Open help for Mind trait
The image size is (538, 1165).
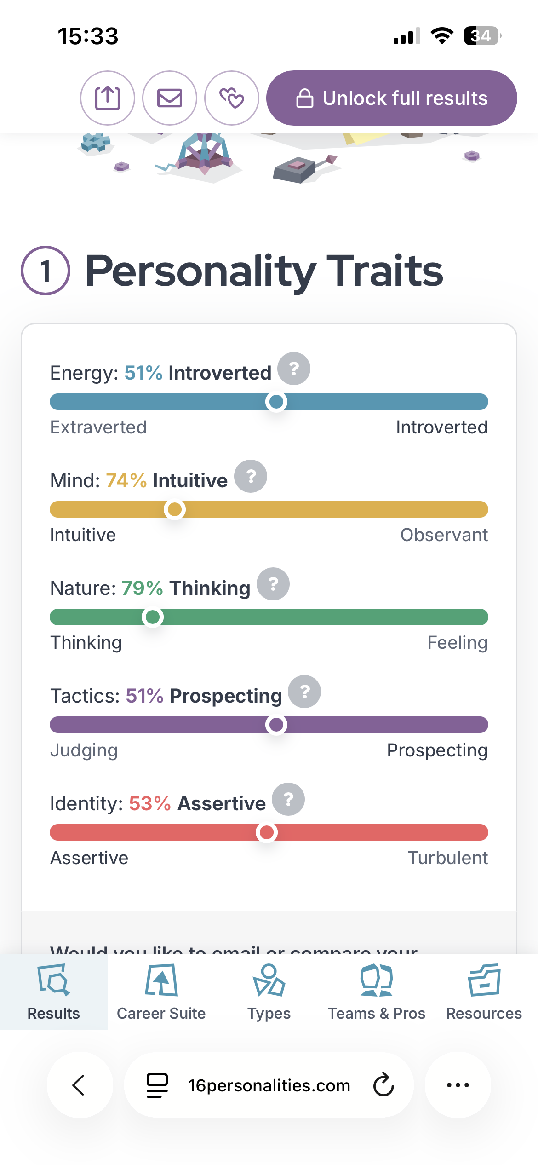pyautogui.click(x=251, y=476)
